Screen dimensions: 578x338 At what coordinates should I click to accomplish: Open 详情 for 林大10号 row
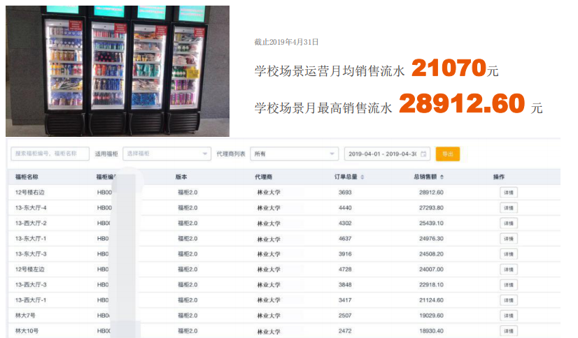click(509, 330)
